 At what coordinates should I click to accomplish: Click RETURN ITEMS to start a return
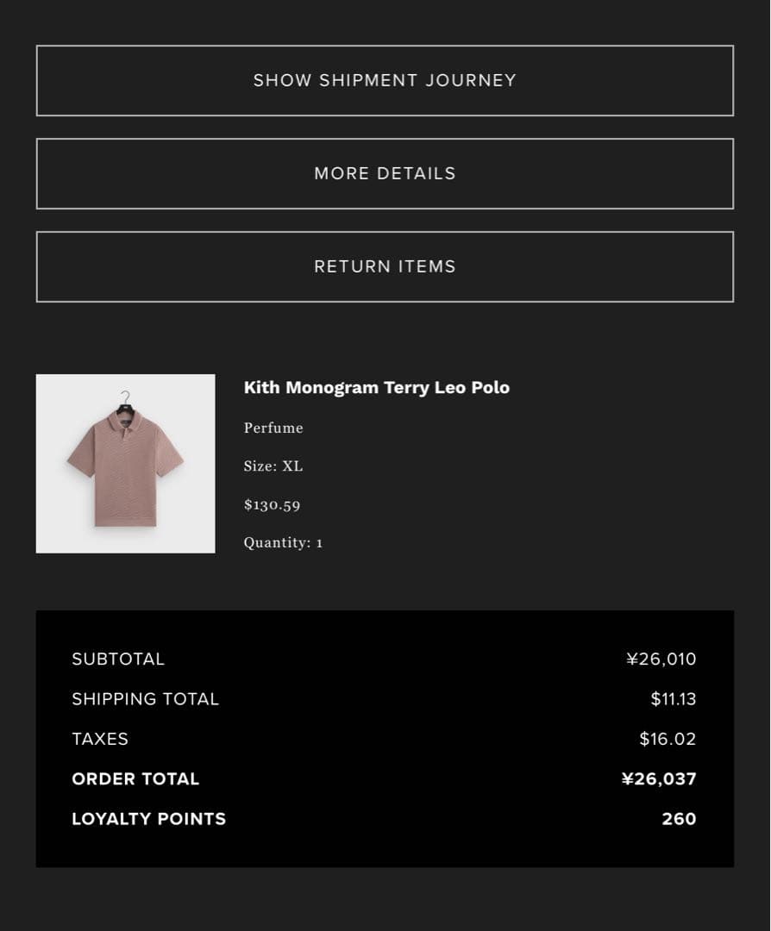385,266
